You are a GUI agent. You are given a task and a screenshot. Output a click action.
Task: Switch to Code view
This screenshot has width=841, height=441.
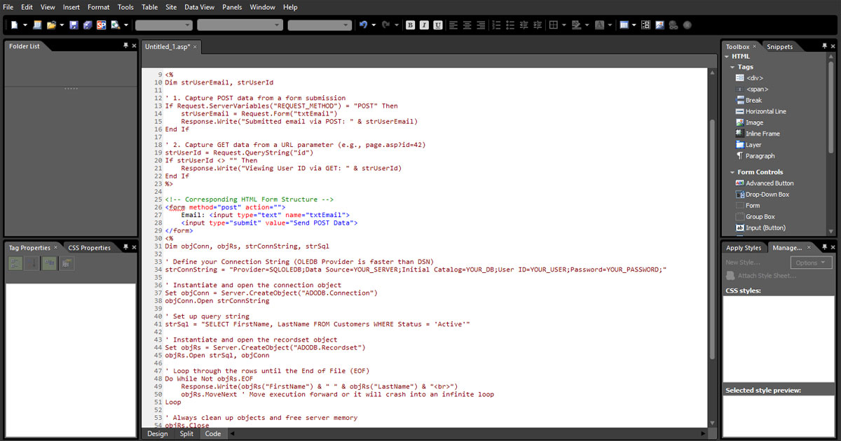click(x=213, y=434)
